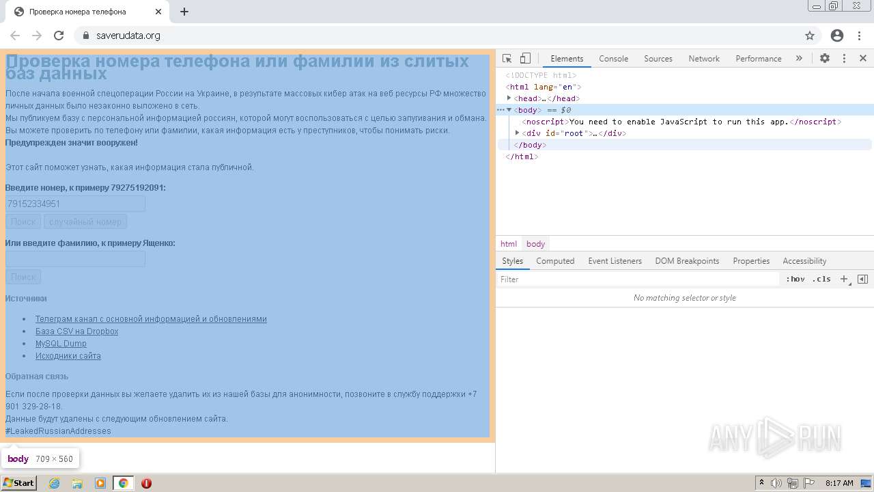Open red stop taskbar icon

146,483
